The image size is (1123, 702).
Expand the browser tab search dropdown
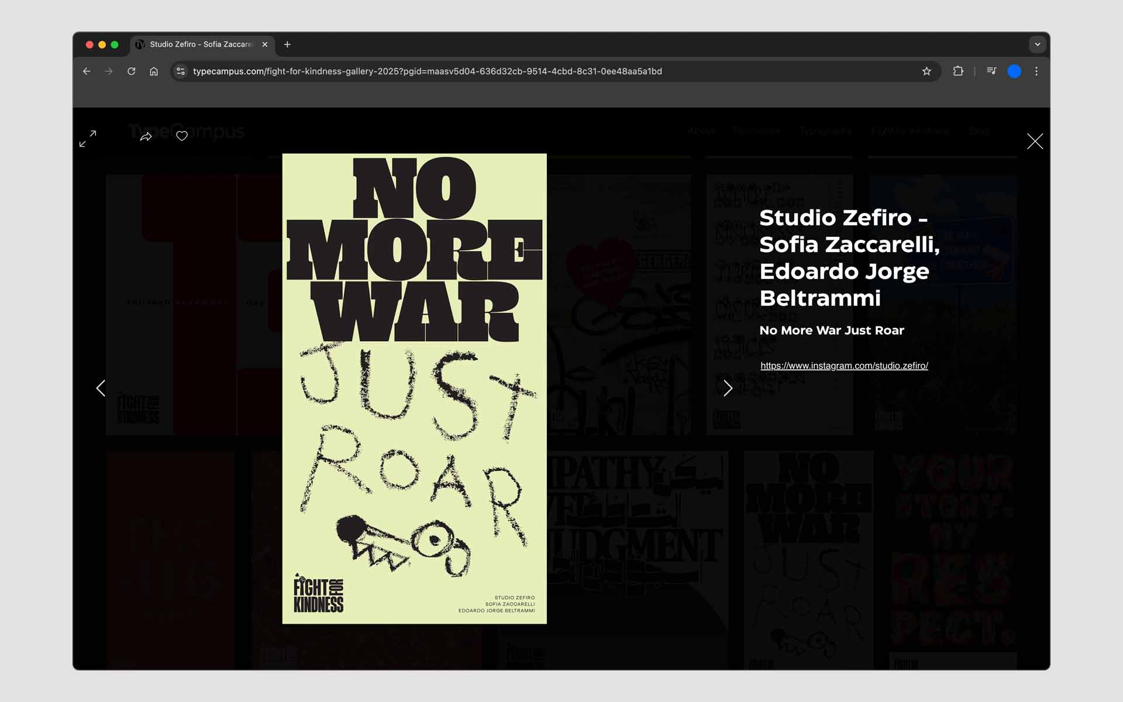click(1038, 44)
